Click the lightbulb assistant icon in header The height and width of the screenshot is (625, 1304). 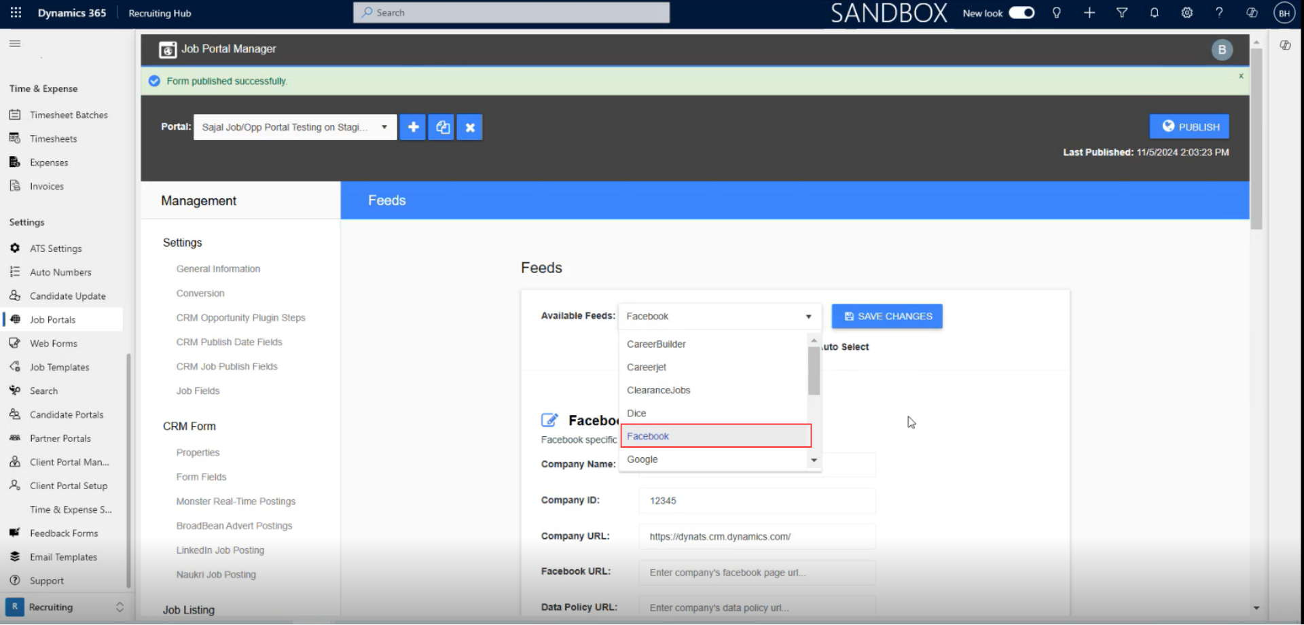[x=1056, y=13]
